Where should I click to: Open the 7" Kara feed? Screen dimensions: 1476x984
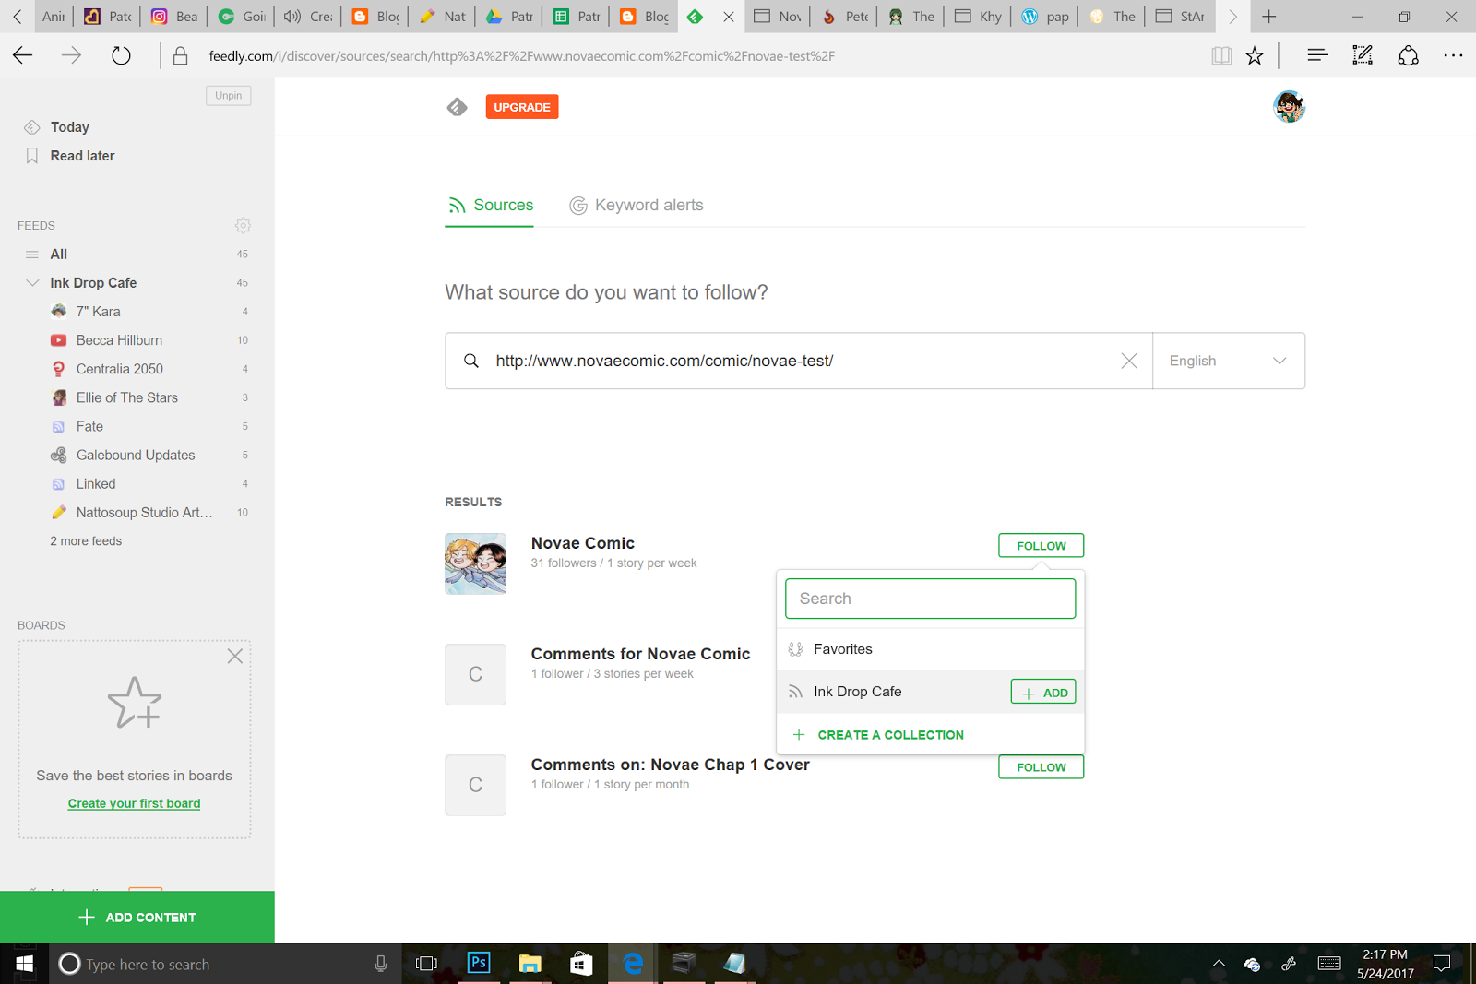point(99,312)
